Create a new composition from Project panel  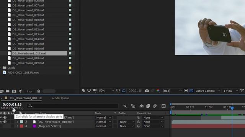(x=14, y=91)
